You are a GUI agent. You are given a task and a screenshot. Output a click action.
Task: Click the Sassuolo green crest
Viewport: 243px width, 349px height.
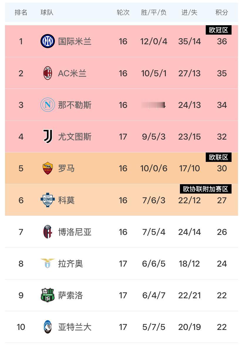pos(48,295)
